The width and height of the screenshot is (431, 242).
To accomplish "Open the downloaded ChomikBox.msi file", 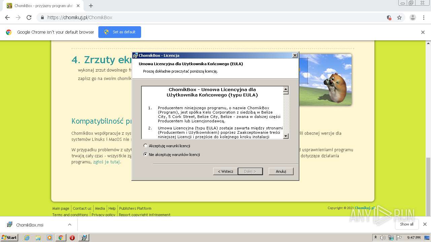I will point(30,225).
